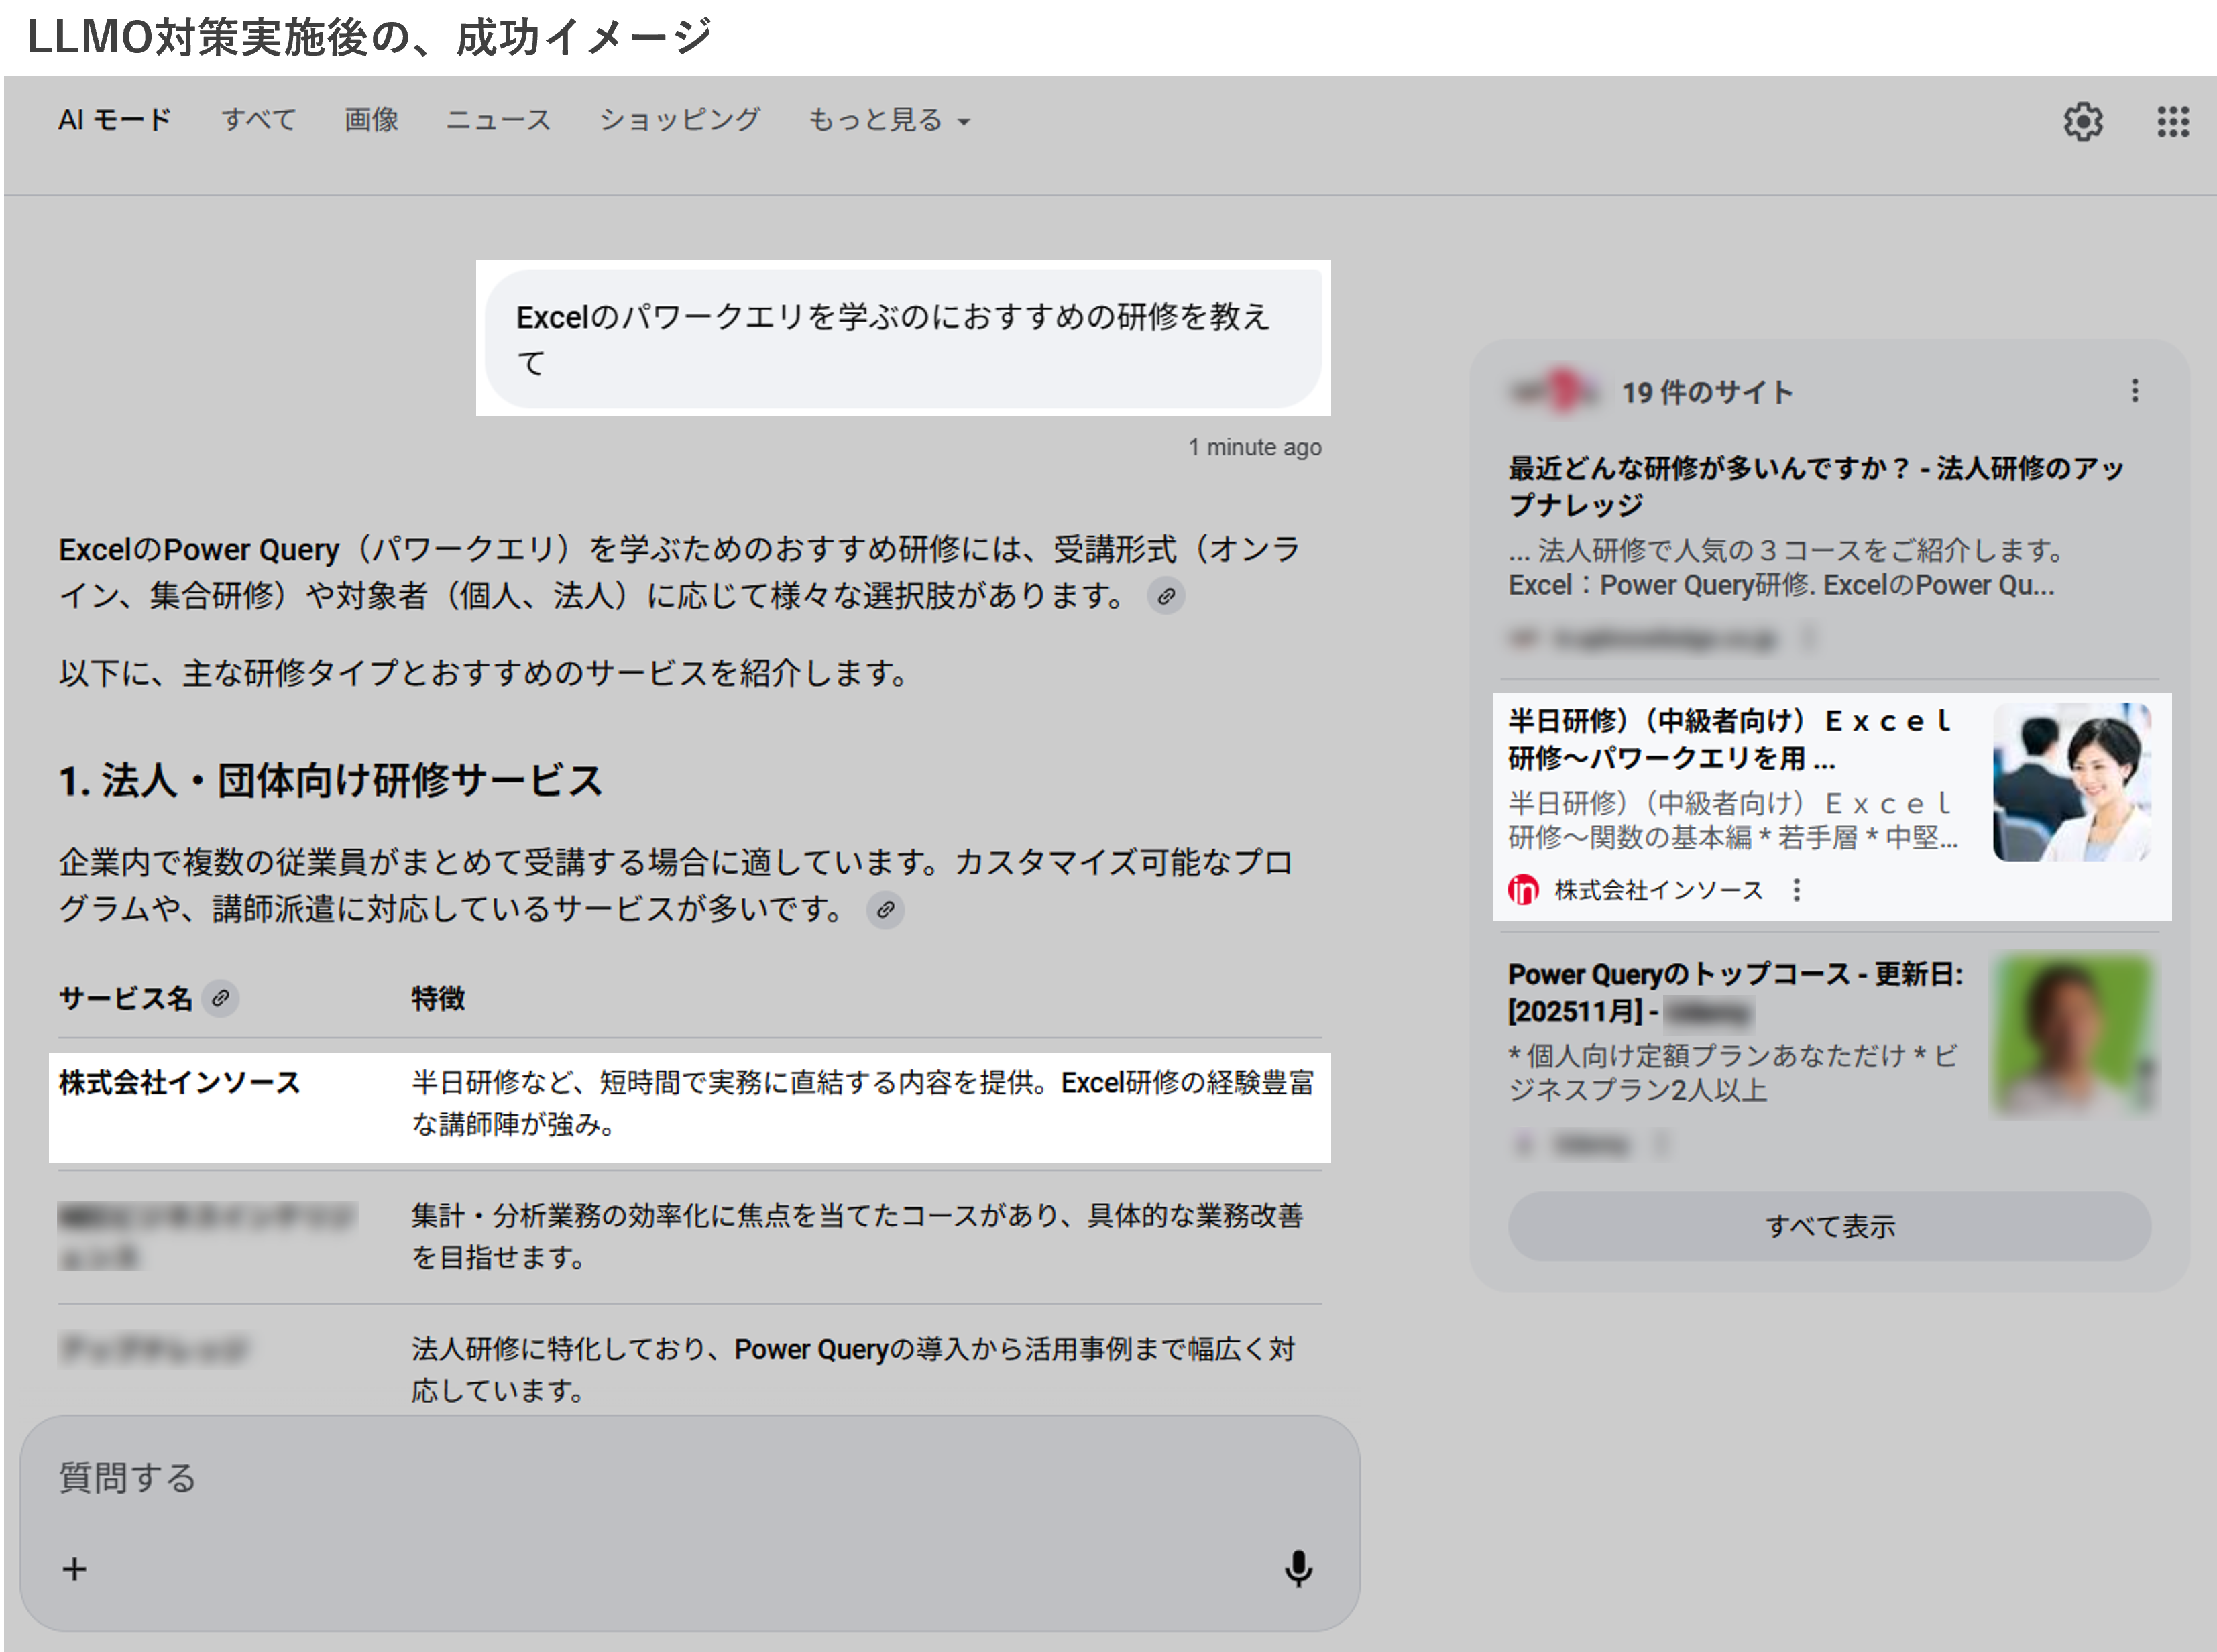Expand the もっと見る dropdown
The height and width of the screenshot is (1652, 2217).
click(888, 121)
